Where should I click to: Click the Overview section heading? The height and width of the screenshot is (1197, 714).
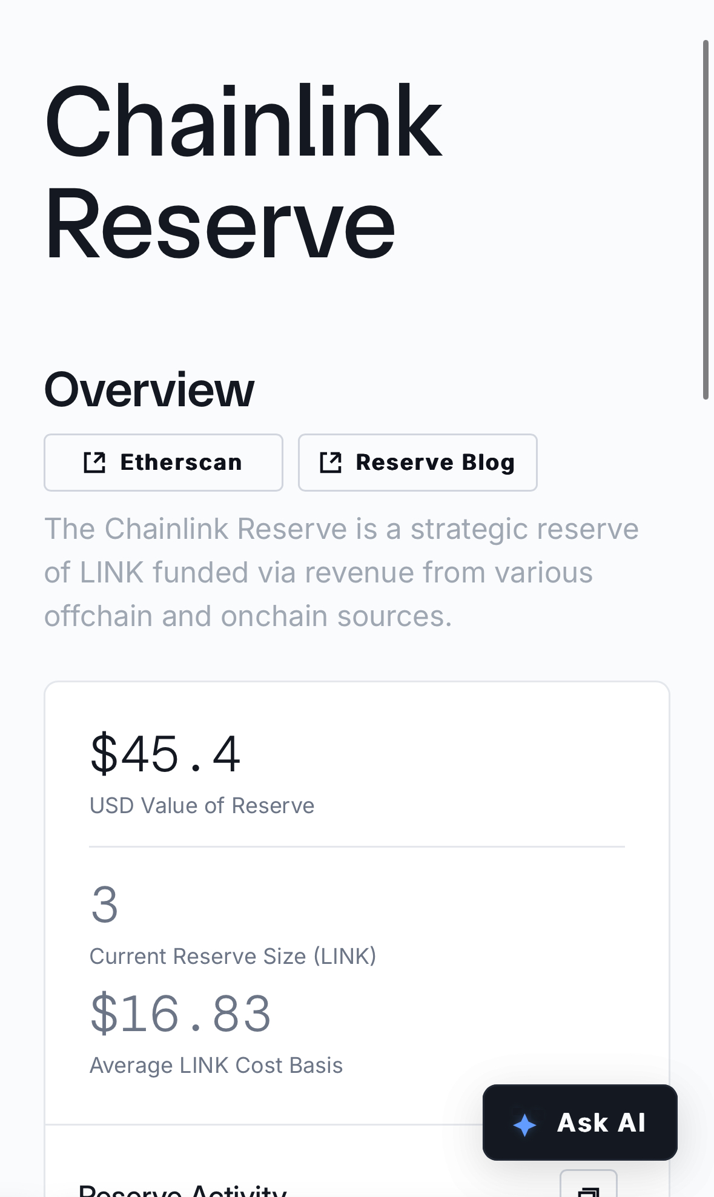150,390
